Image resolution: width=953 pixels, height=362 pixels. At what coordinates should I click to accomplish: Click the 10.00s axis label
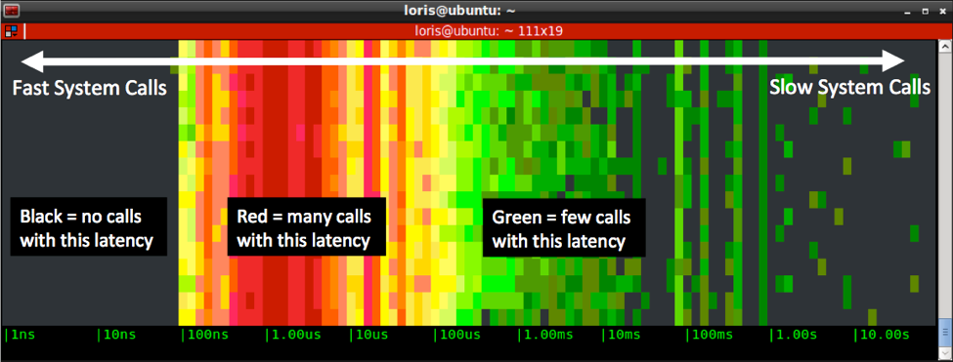pos(883,335)
